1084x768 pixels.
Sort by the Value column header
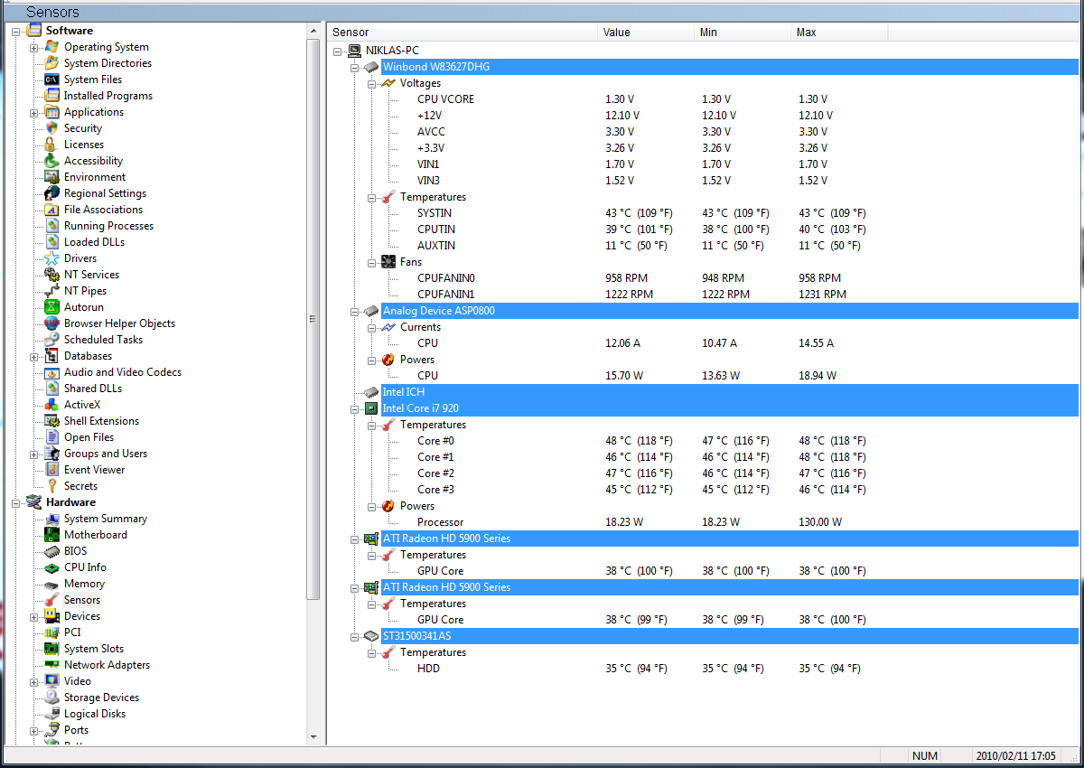click(x=647, y=33)
